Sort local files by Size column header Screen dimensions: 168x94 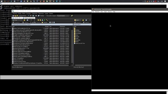tap(46, 27)
